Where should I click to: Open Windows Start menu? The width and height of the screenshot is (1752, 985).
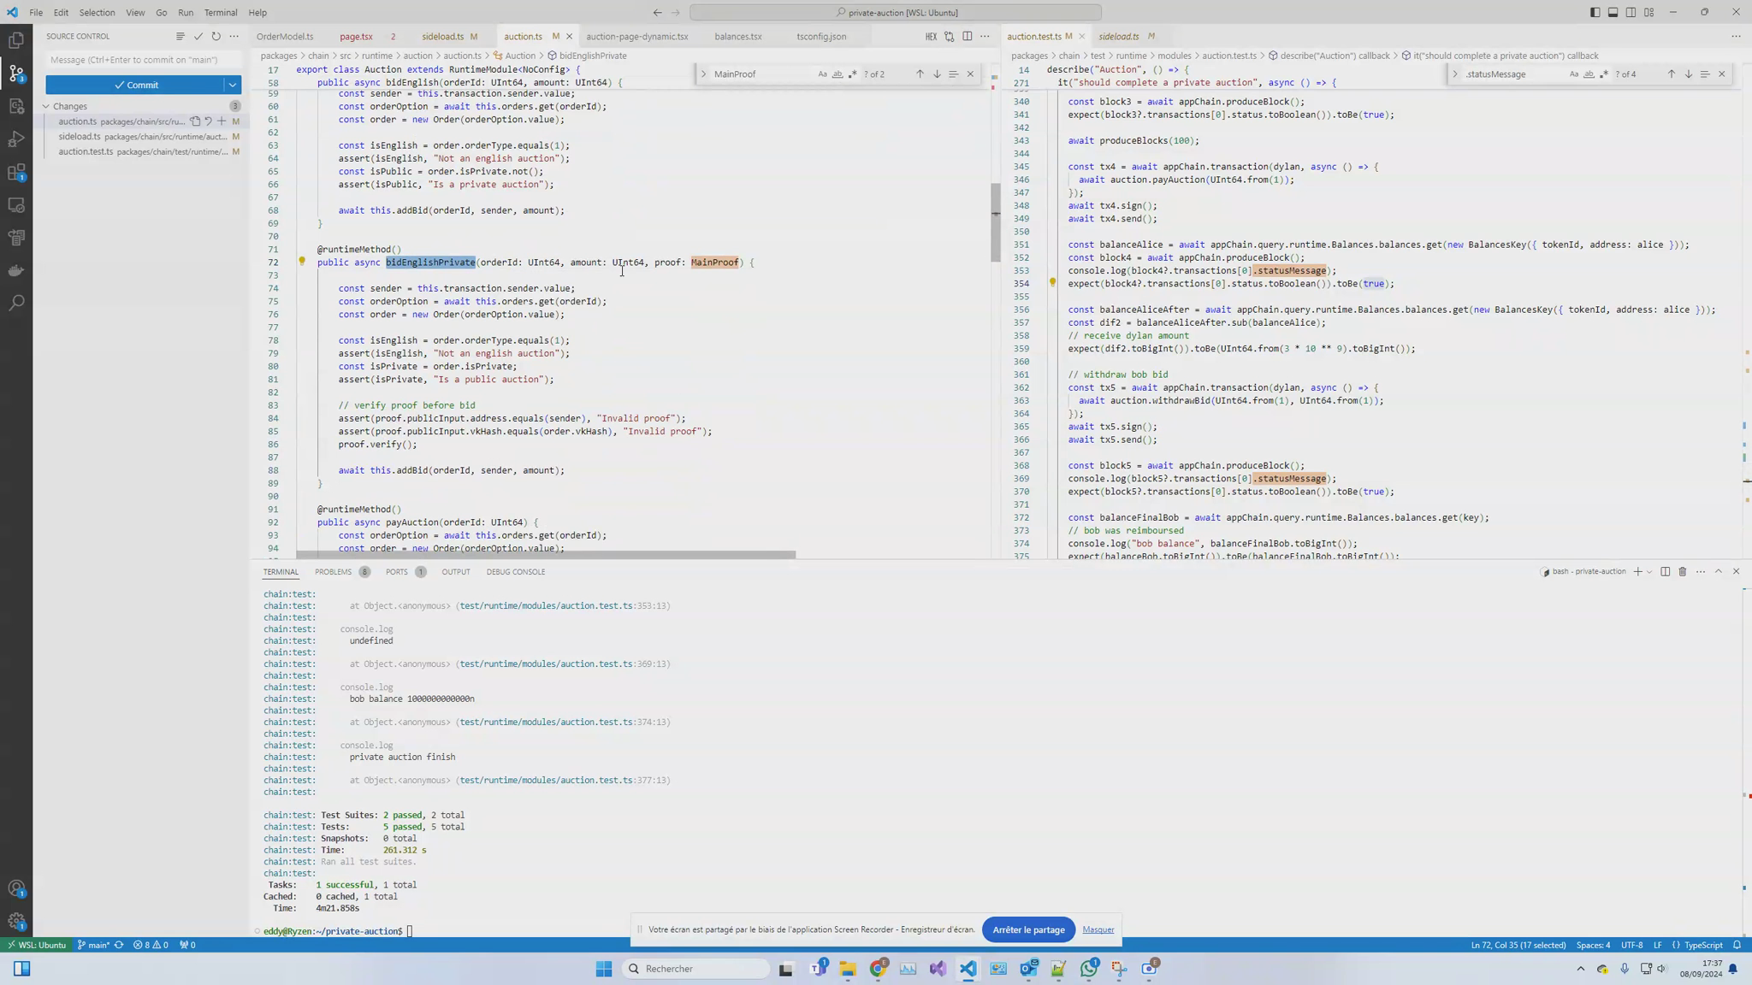point(603,969)
